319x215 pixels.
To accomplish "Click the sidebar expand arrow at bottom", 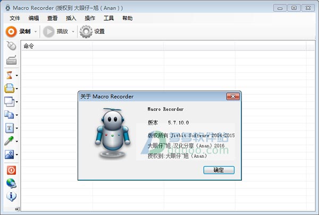I will (16, 209).
